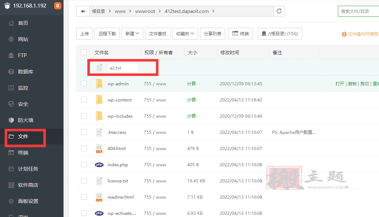Screen dimensions: 379x217
Task: Click the 修改时间 column header
Action: (230, 53)
